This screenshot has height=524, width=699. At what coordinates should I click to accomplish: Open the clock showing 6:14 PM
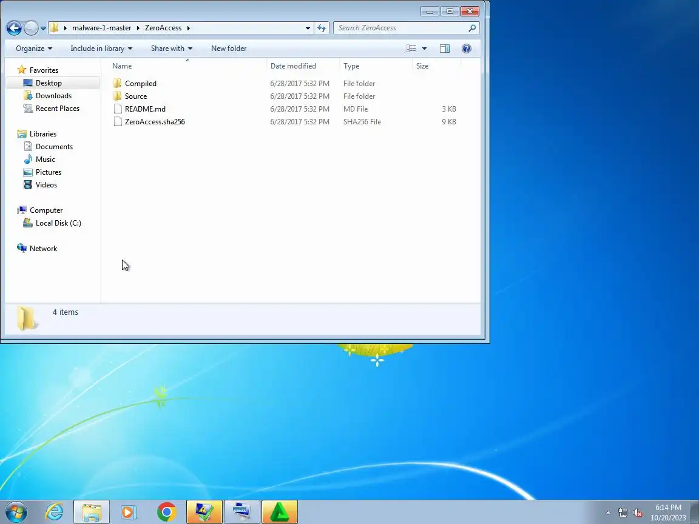coord(668,512)
